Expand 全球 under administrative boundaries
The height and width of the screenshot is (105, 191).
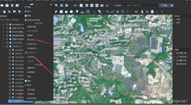pyautogui.click(x=174, y=23)
